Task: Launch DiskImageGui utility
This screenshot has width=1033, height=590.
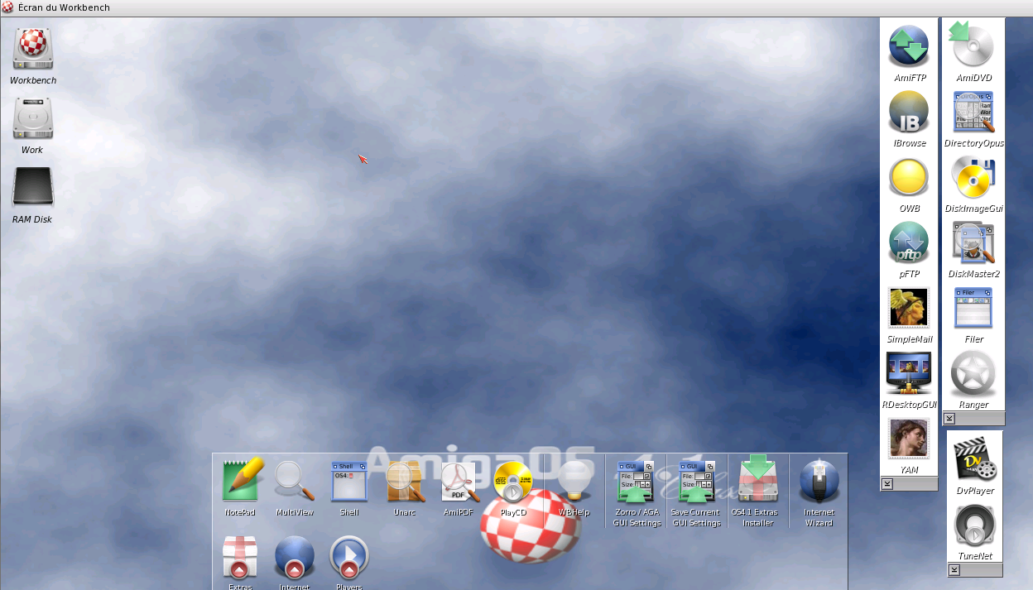Action: [973, 178]
